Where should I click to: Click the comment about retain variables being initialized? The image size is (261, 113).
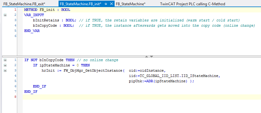159,20
